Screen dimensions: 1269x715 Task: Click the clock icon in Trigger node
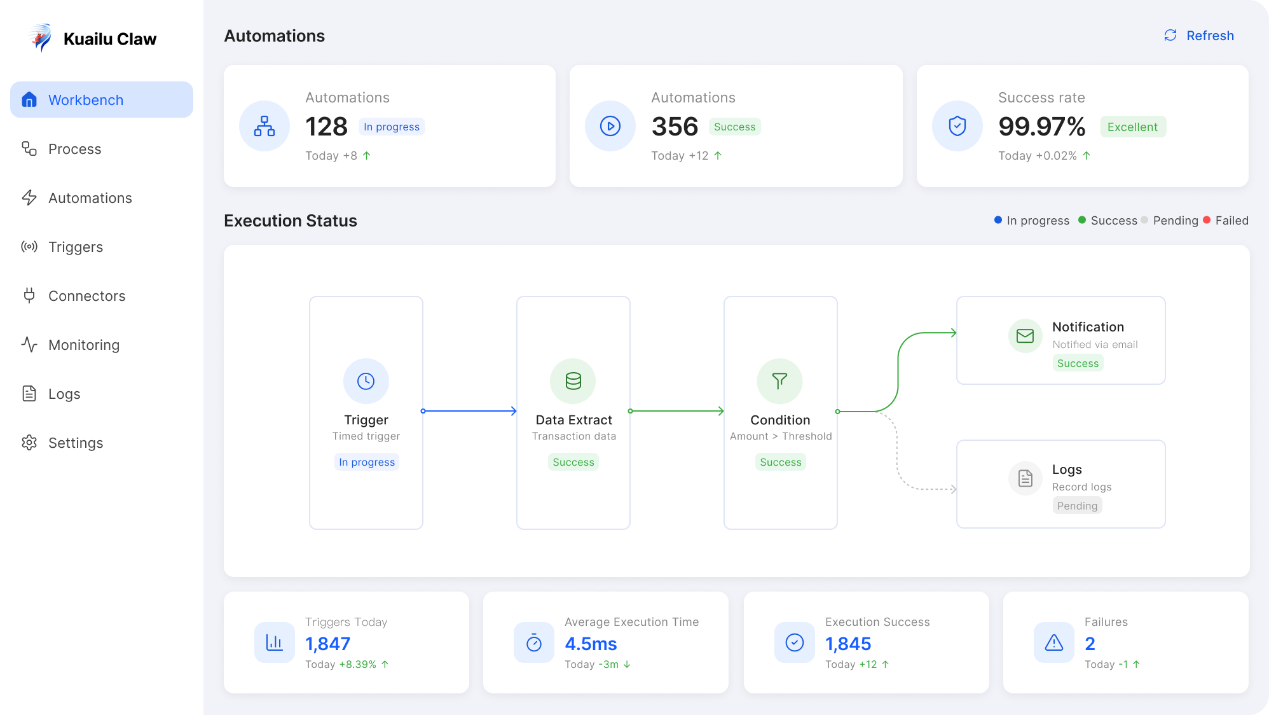coord(366,381)
